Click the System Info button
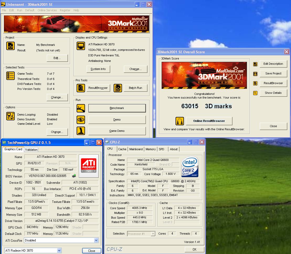The image size is (291, 254). (98, 69)
